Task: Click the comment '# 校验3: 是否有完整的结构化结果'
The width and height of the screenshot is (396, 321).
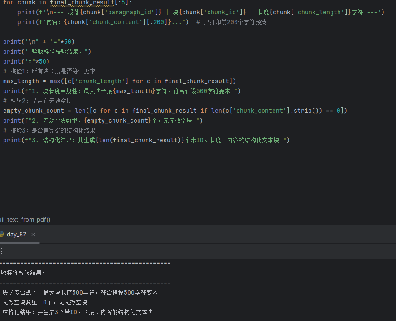Action: (49, 130)
